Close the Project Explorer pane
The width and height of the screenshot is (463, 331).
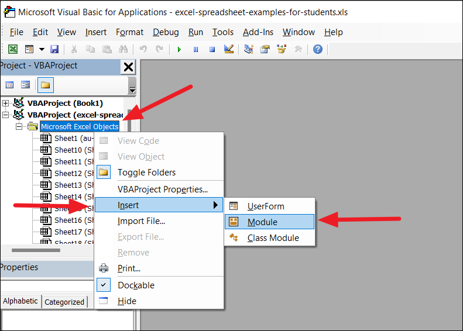(128, 67)
